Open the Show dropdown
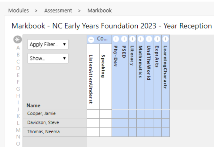214x149 pixels. pos(48,59)
